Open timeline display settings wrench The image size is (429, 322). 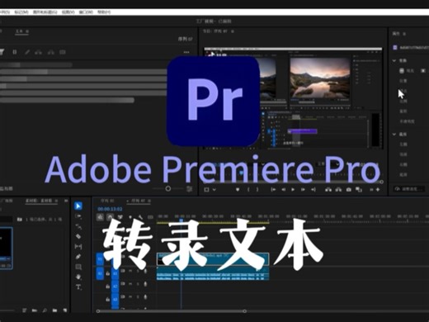(140, 217)
